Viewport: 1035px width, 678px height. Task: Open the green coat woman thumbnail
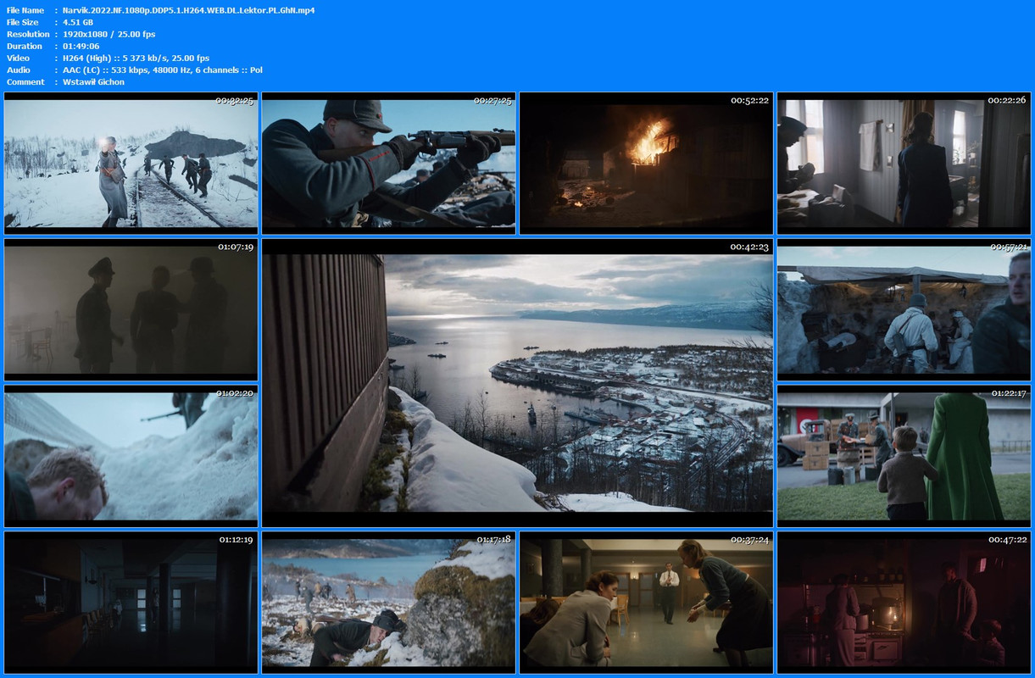[904, 456]
